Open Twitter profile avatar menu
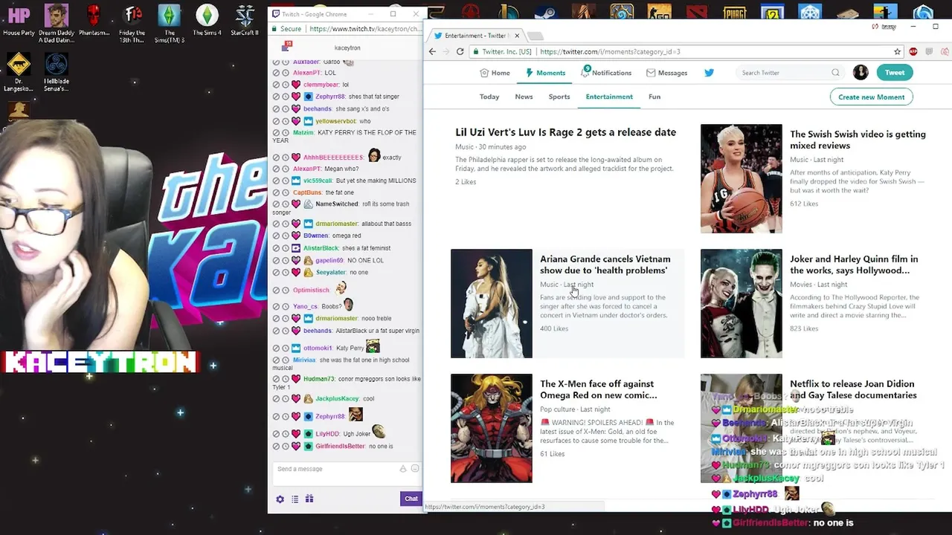 861,72
